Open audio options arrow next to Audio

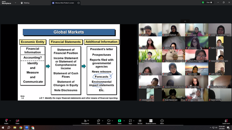10,121
